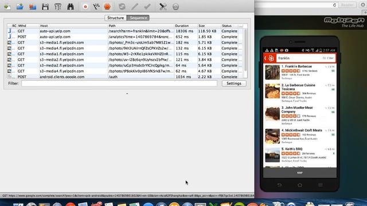The height and width of the screenshot is (206, 367).
Task: Click the Save Session floppy disk icon
Action: pos(45,6)
